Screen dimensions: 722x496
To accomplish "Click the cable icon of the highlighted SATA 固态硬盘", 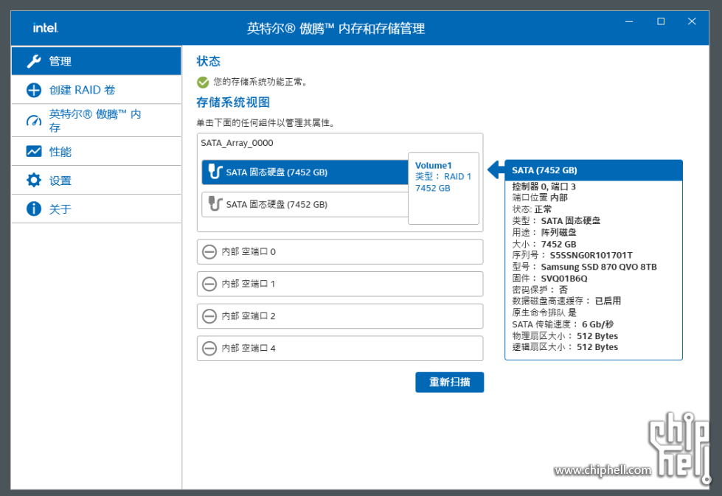I will coord(215,172).
